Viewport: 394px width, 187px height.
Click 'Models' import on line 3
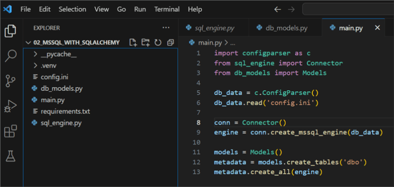point(314,73)
